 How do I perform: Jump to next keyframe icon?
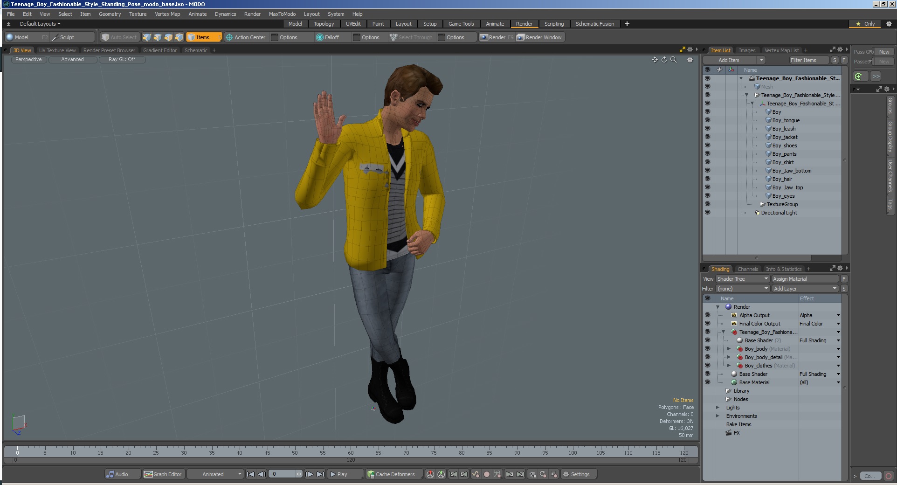point(509,474)
